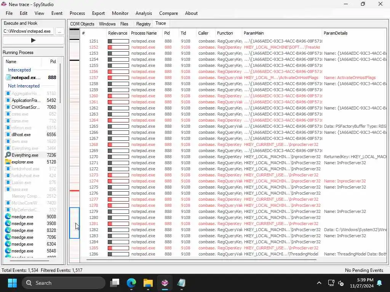Click the msedge.exe icon with Pid 3908
The width and height of the screenshot is (390, 292).
pos(8,224)
